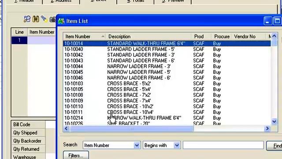Image resolution: width=282 pixels, height=159 pixels.
Task: Click NARROW WALK-THRU FRAME 6'4" description
Action: point(144,118)
